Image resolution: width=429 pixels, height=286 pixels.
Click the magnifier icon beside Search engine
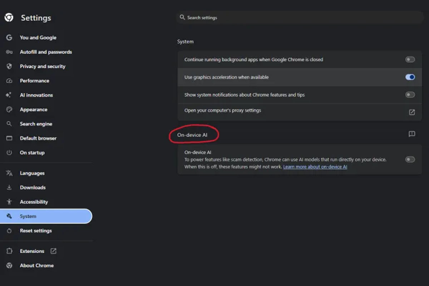(x=9, y=124)
